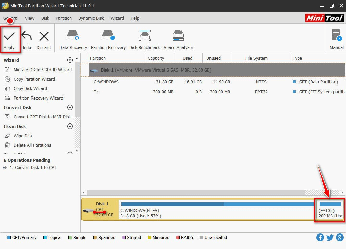
Task: Open the Manual help
Action: click(x=337, y=40)
